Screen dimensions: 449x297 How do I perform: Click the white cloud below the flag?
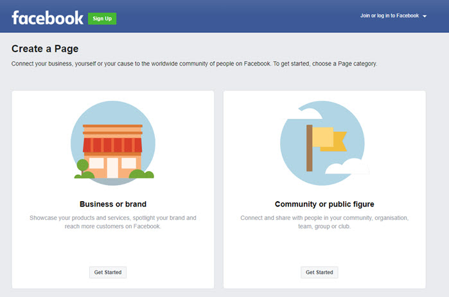click(x=347, y=167)
